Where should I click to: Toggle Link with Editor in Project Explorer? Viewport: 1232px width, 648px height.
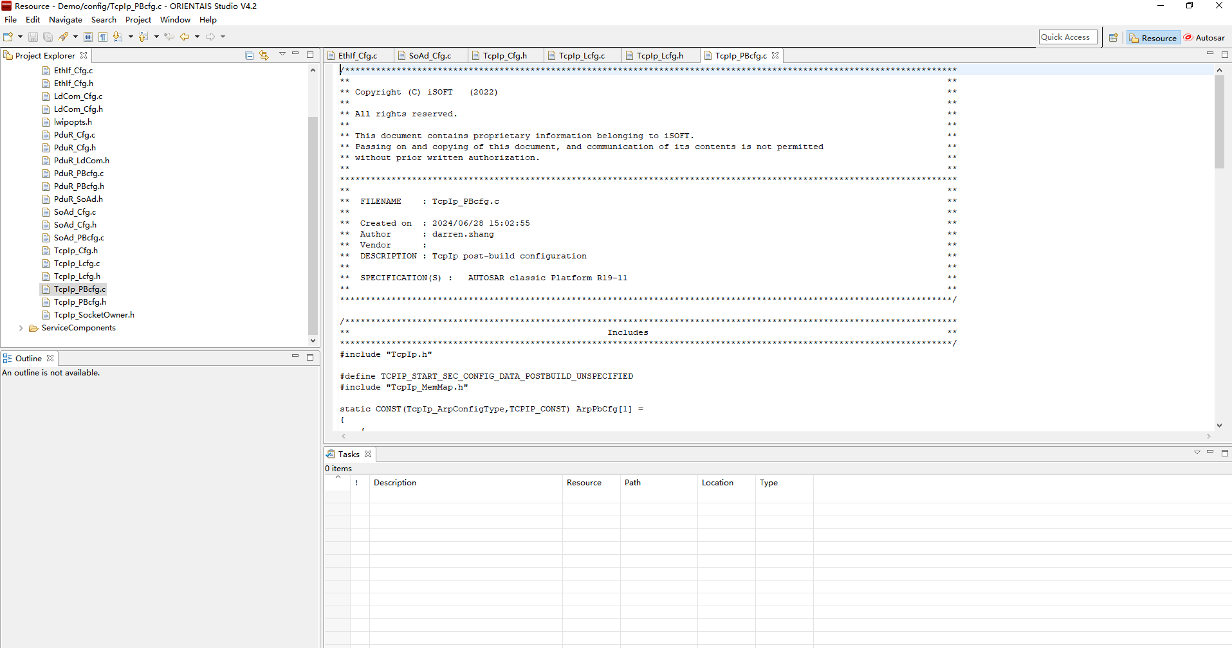[x=264, y=55]
